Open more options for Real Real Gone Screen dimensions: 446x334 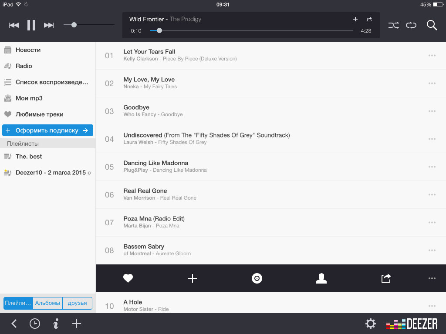coord(432,195)
